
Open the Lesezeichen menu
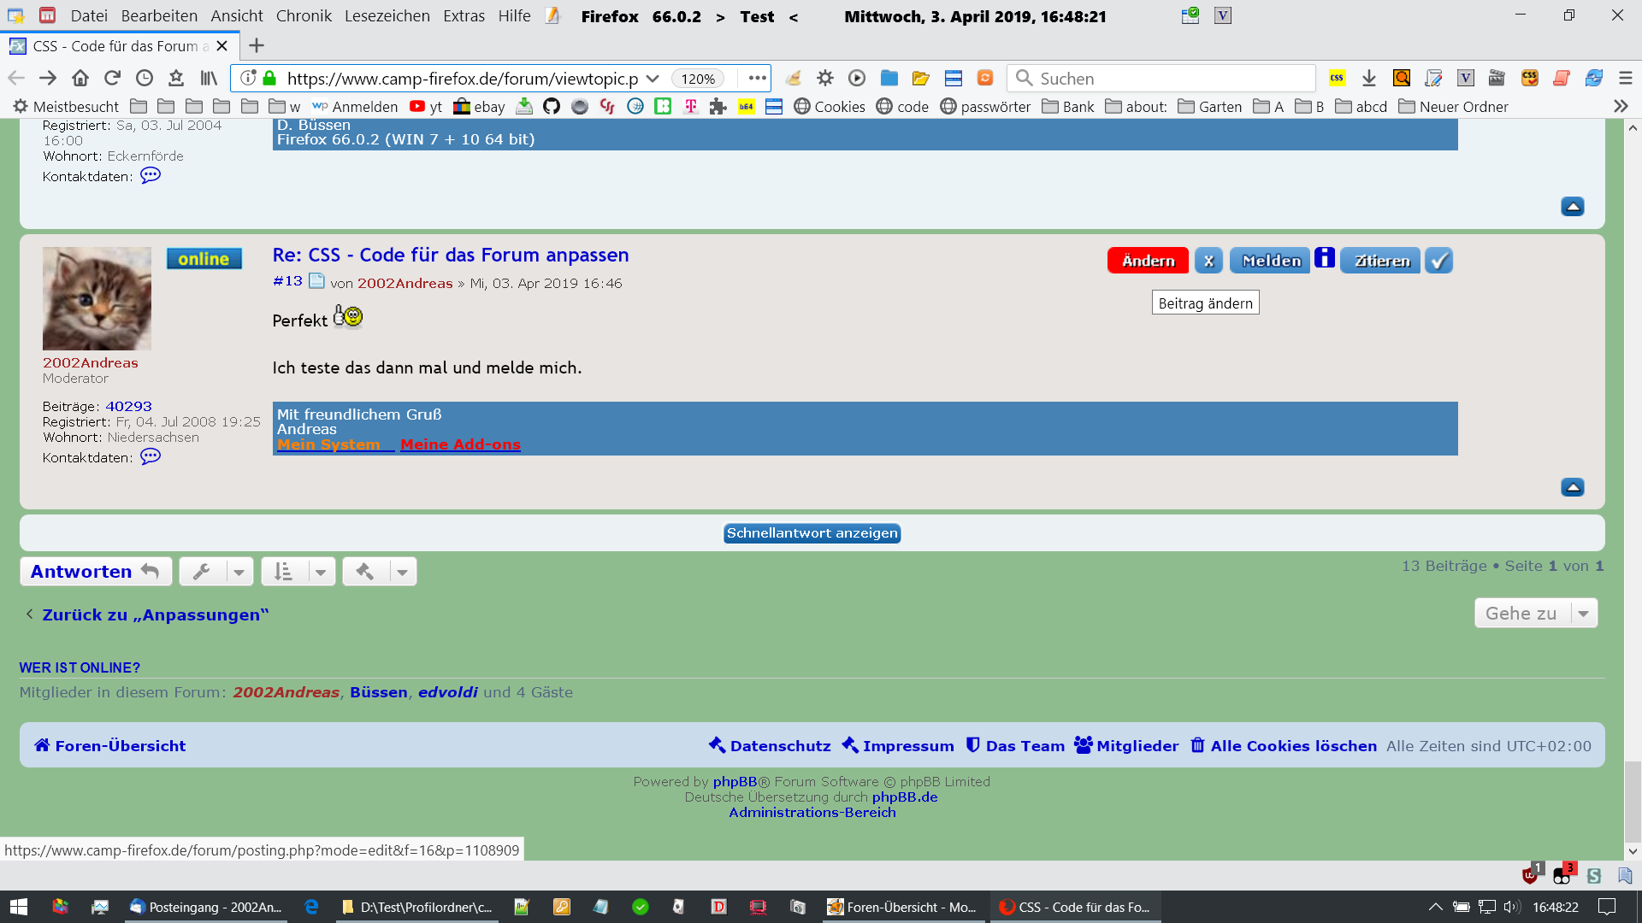click(x=387, y=16)
